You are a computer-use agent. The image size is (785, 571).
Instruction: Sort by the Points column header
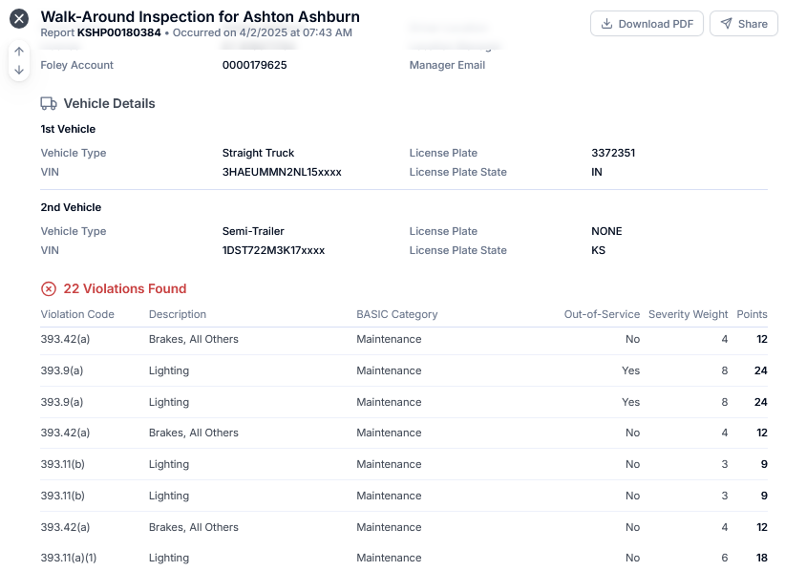pos(752,314)
